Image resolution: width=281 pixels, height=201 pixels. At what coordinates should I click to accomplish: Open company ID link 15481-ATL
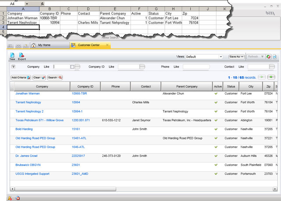79,138
